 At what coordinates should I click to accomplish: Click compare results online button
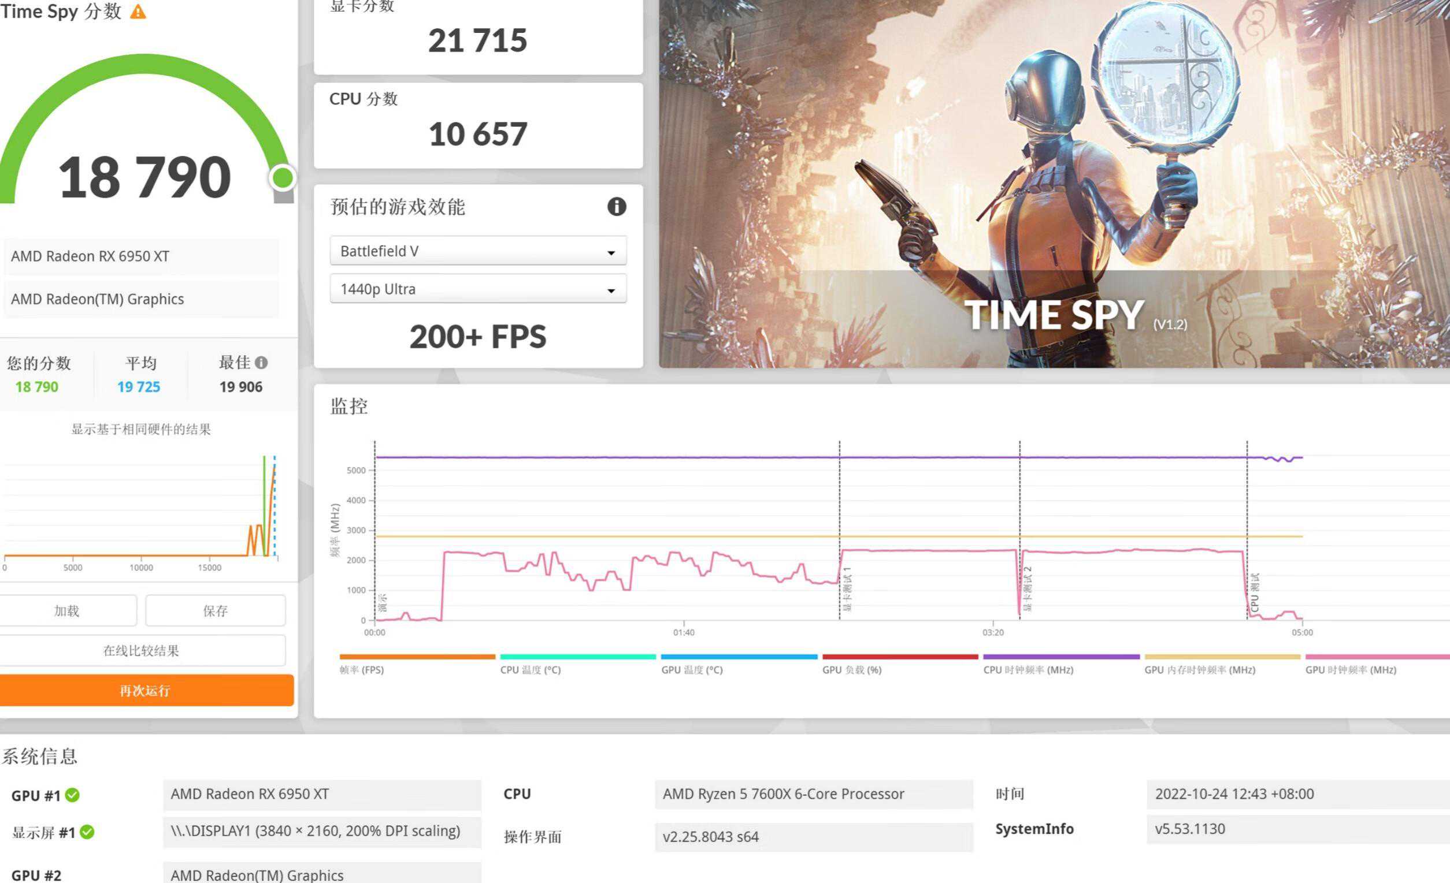pos(141,650)
